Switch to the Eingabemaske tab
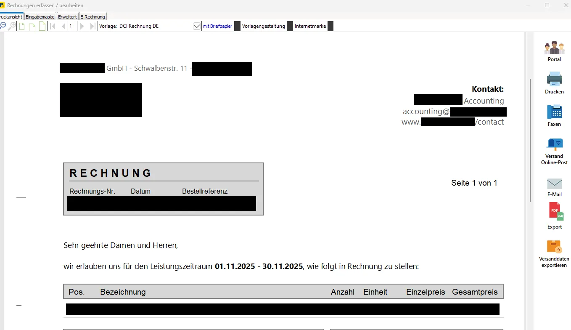 point(40,16)
